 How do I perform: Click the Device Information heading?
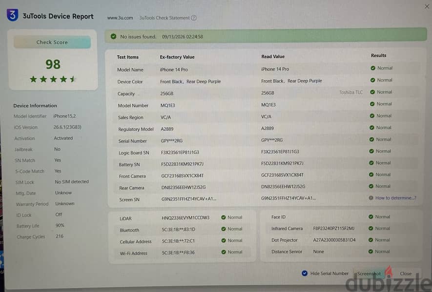(x=35, y=105)
